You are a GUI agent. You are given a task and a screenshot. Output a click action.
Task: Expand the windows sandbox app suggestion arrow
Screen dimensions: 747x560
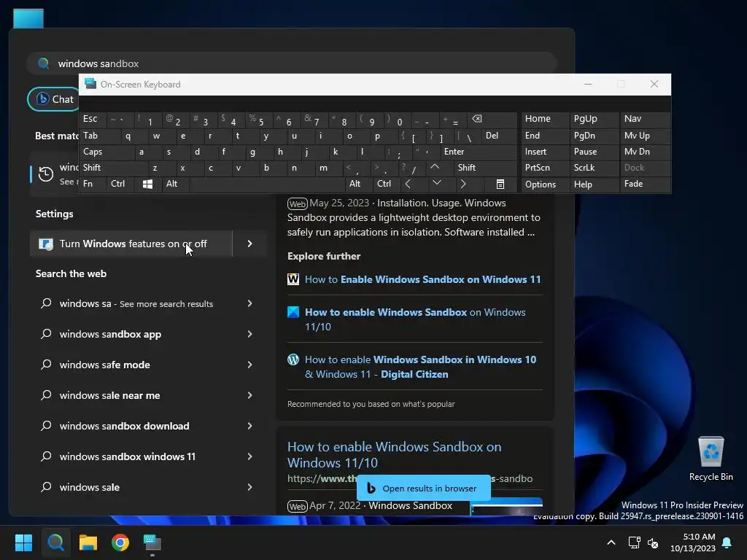[249, 334]
